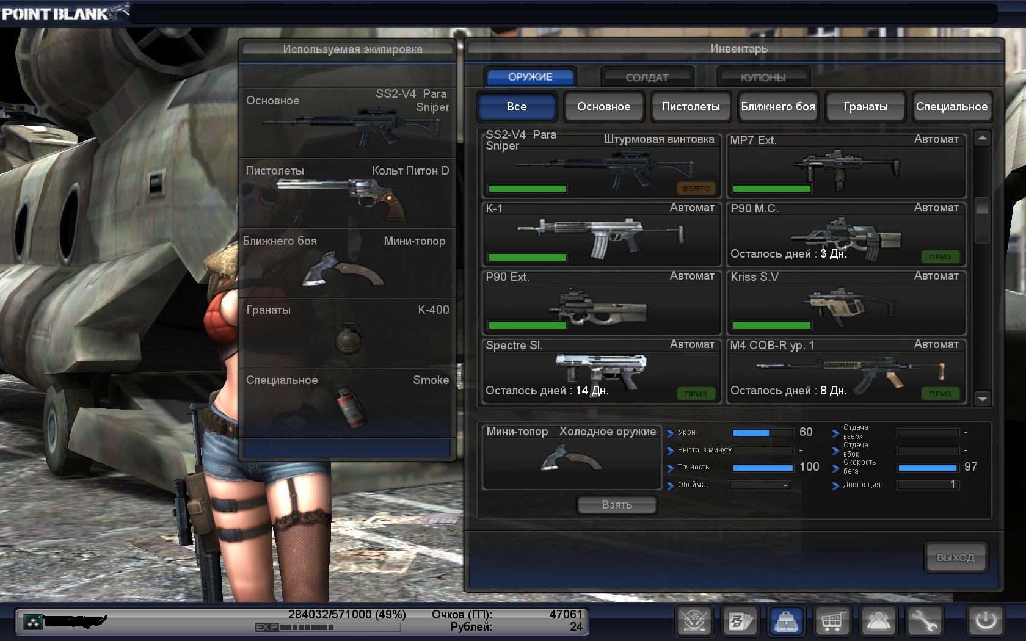The height and width of the screenshot is (641, 1026).
Task: Open the clan emblem menu icon
Action: [x=694, y=621]
